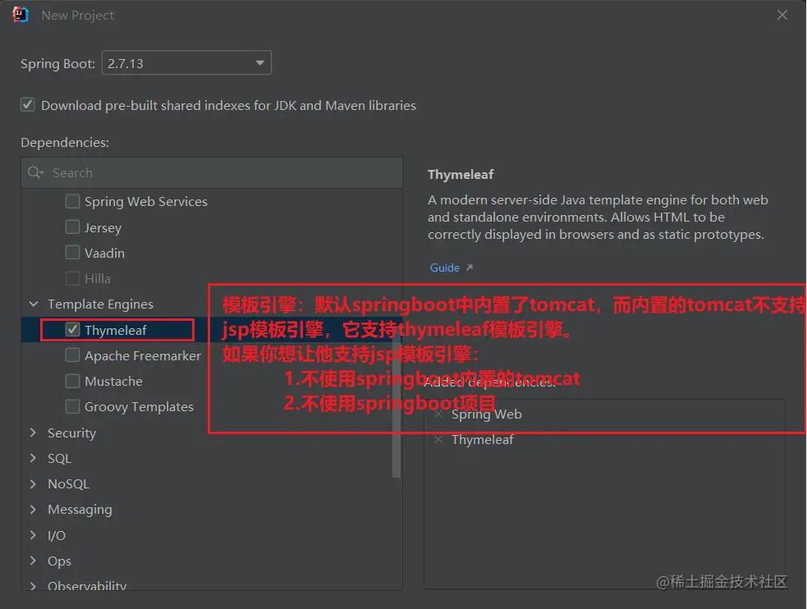
Task: Expand the Ops category
Action: pyautogui.click(x=34, y=561)
